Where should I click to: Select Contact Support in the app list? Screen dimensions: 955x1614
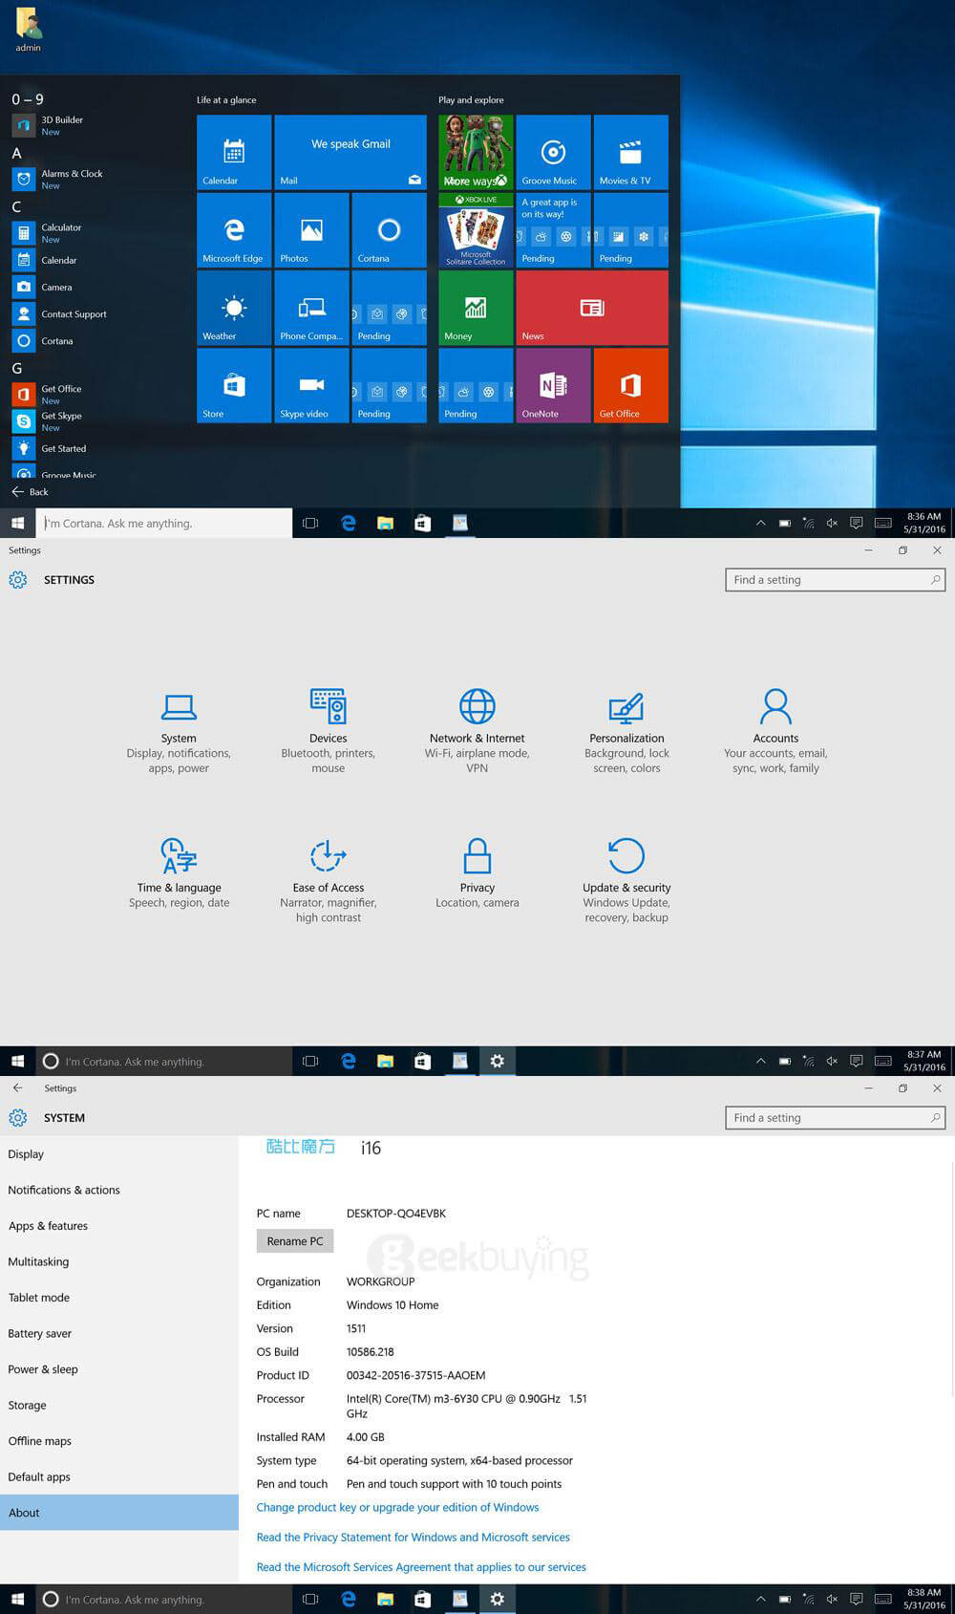click(74, 314)
